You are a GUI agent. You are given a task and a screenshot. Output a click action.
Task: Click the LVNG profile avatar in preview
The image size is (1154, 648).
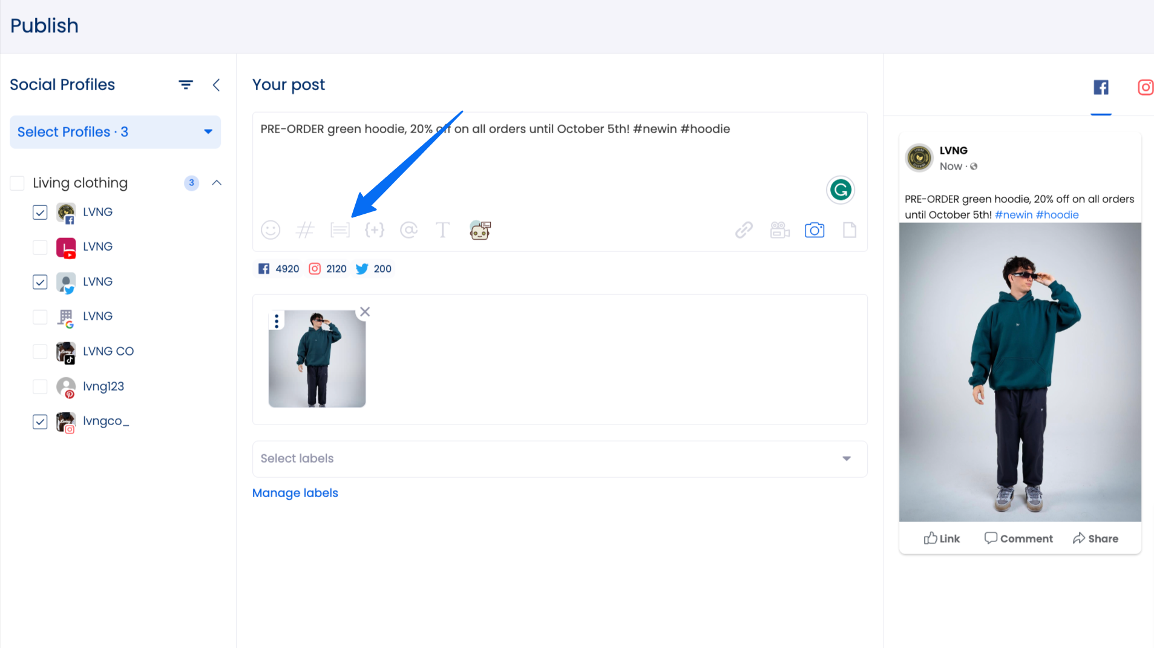tap(919, 158)
